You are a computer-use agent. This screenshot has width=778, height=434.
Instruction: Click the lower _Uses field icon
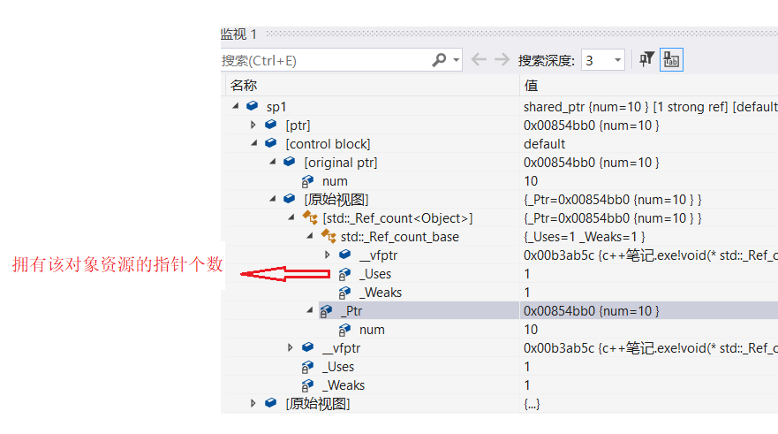307,367
